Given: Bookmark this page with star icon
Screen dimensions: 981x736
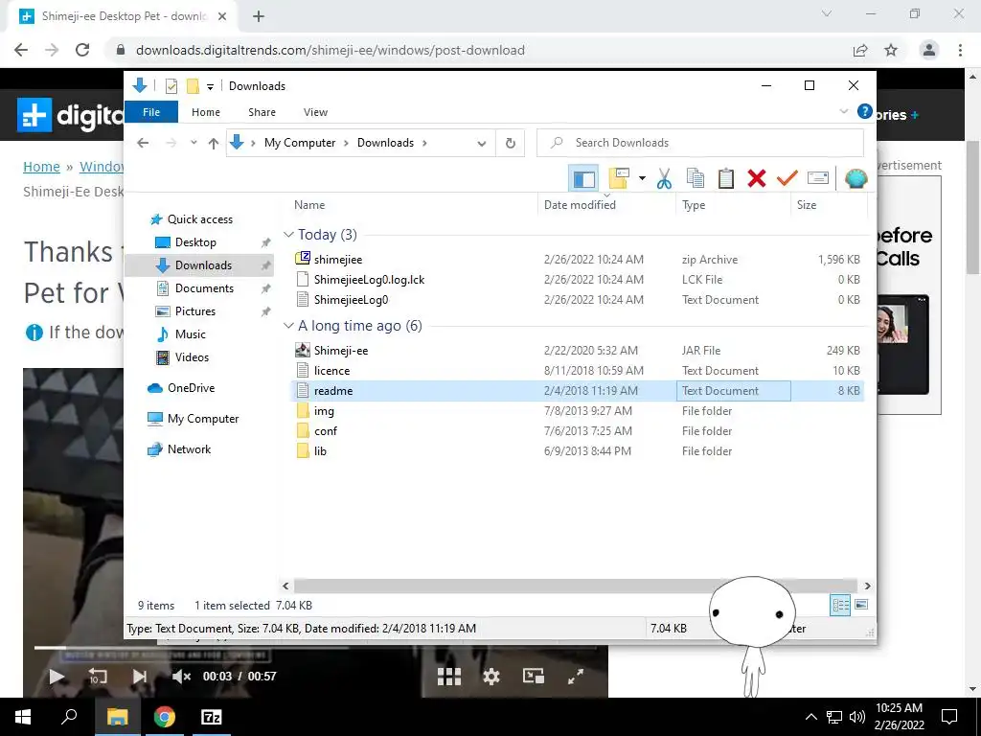Looking at the screenshot, I should coord(891,50).
